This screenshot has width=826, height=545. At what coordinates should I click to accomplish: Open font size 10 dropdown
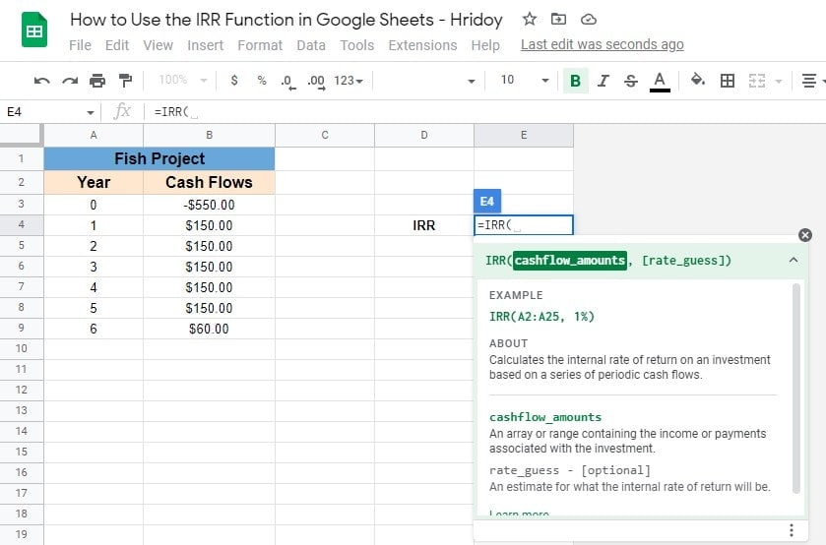point(525,80)
